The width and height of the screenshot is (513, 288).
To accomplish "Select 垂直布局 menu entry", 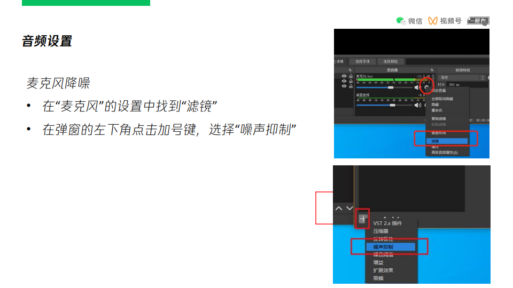I will point(438,133).
